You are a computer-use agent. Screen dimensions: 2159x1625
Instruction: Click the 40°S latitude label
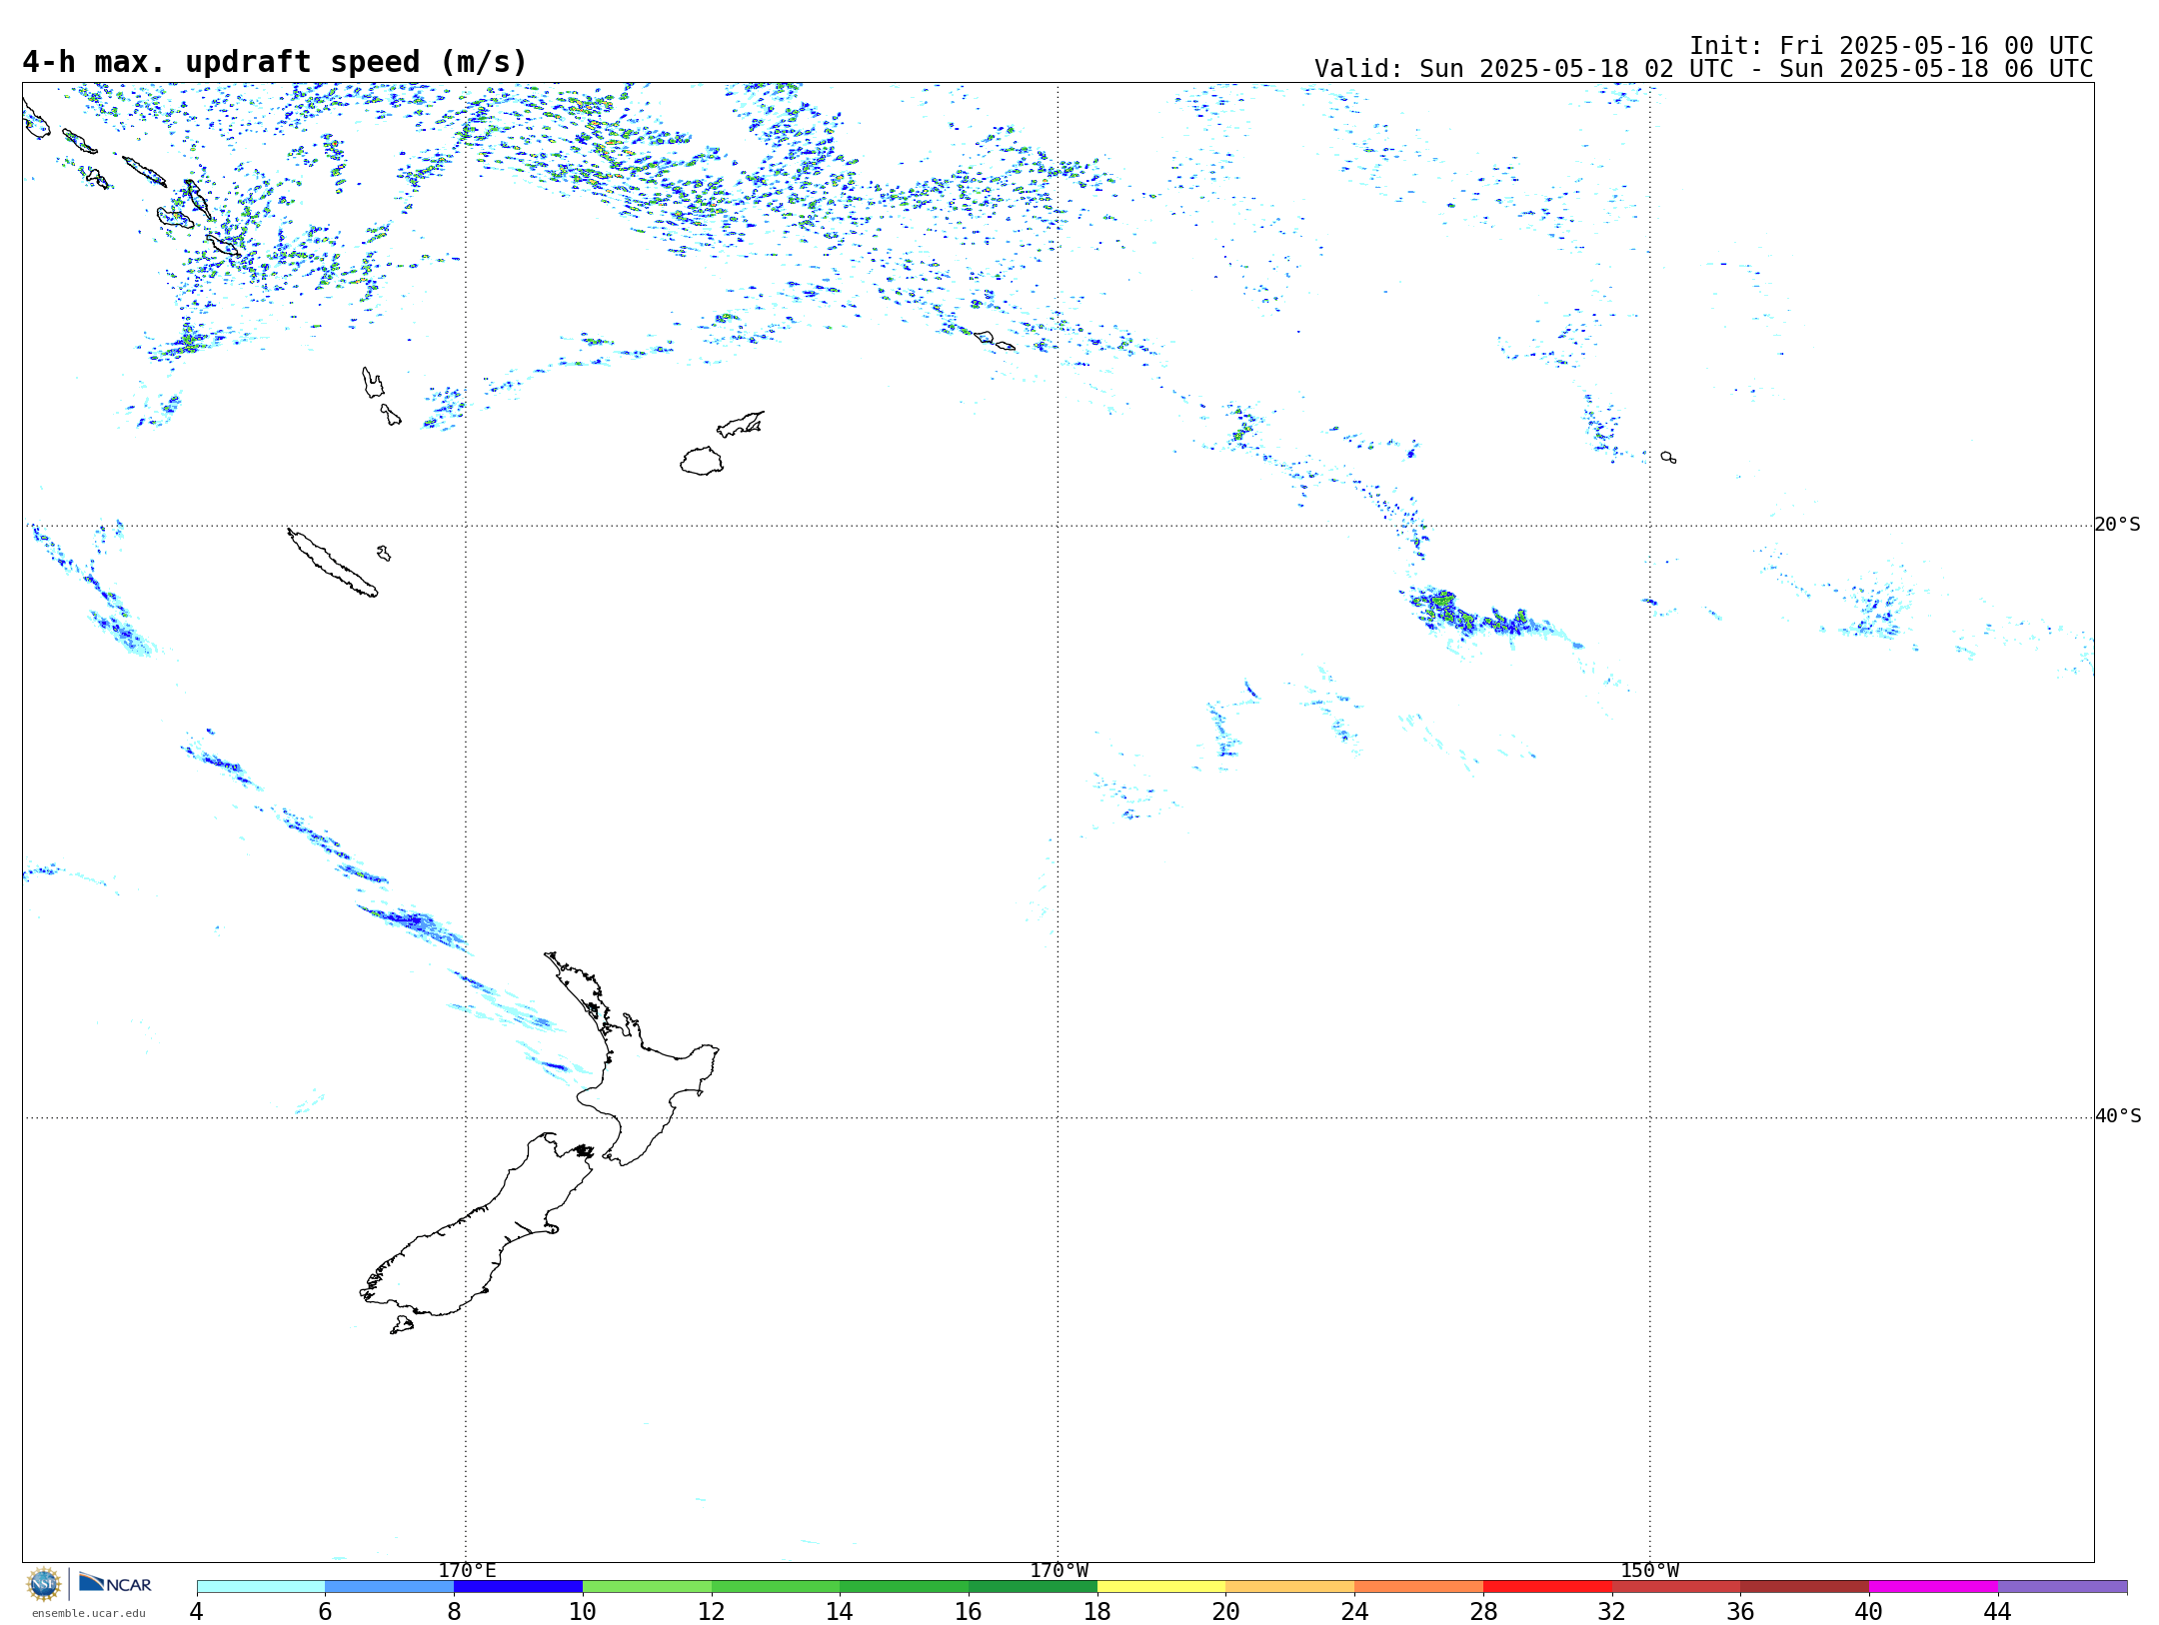tap(2118, 1116)
